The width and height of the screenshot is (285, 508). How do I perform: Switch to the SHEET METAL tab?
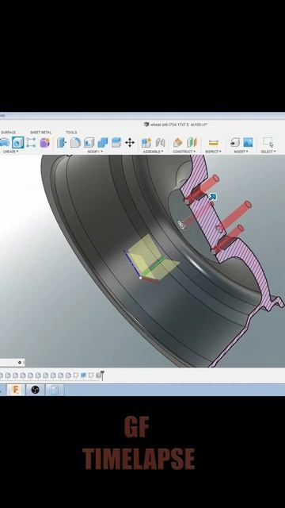click(40, 133)
